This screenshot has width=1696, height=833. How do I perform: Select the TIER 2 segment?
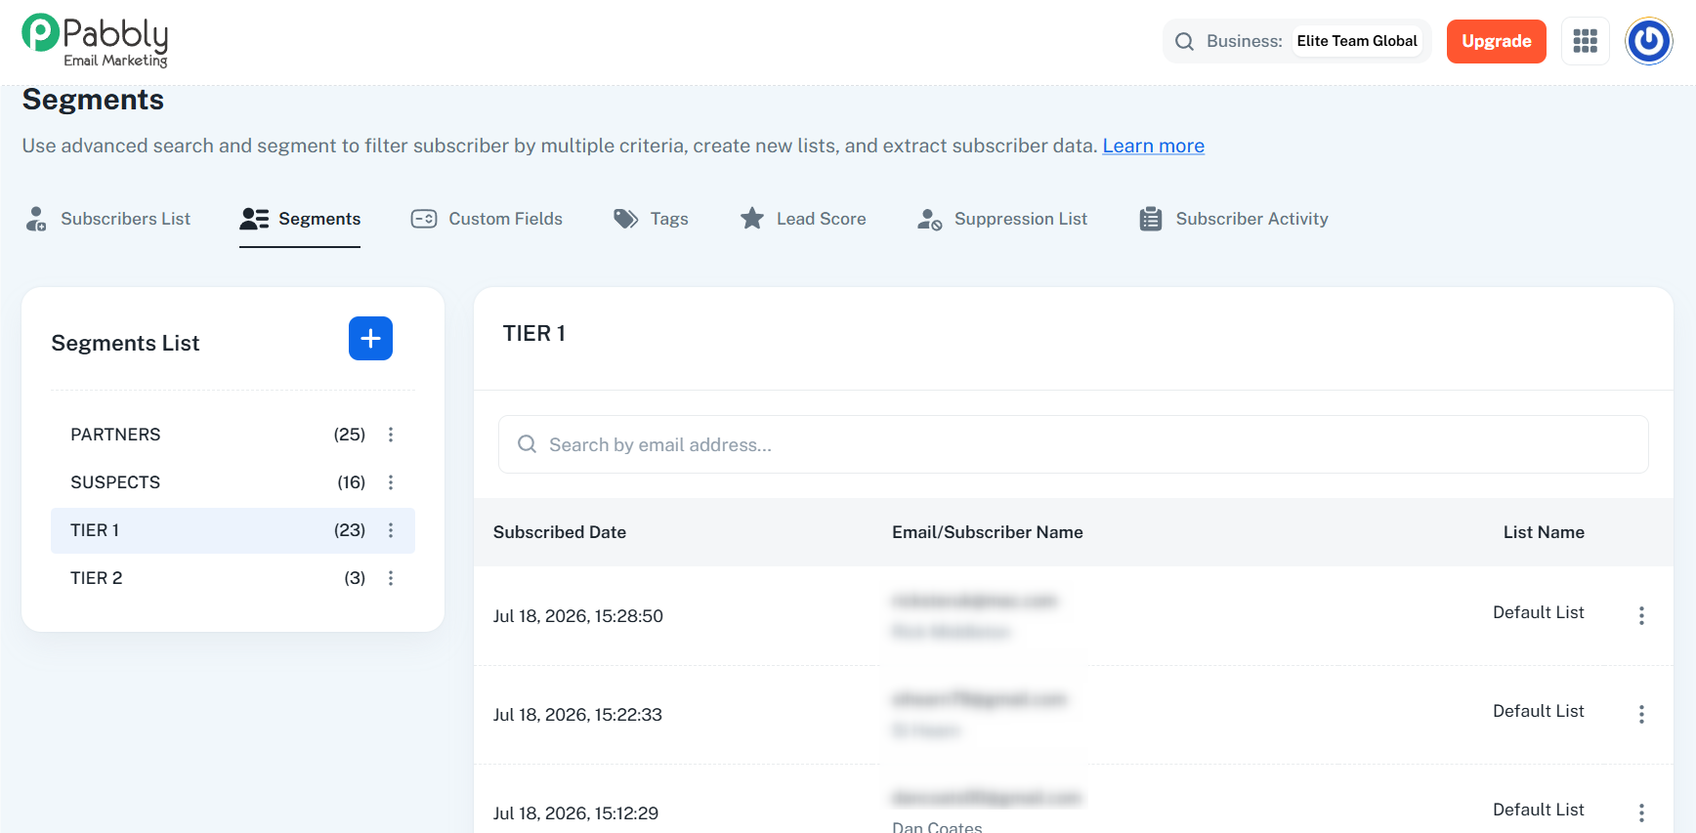click(x=233, y=578)
